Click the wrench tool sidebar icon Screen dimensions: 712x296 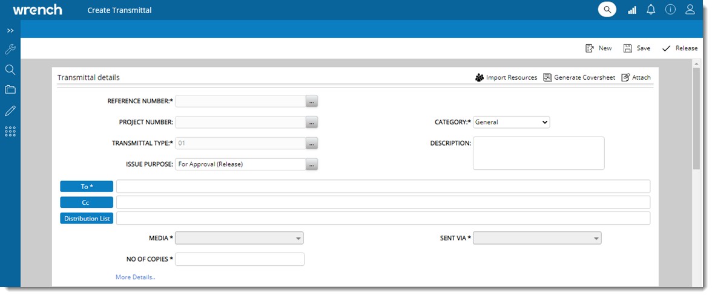[x=10, y=50]
